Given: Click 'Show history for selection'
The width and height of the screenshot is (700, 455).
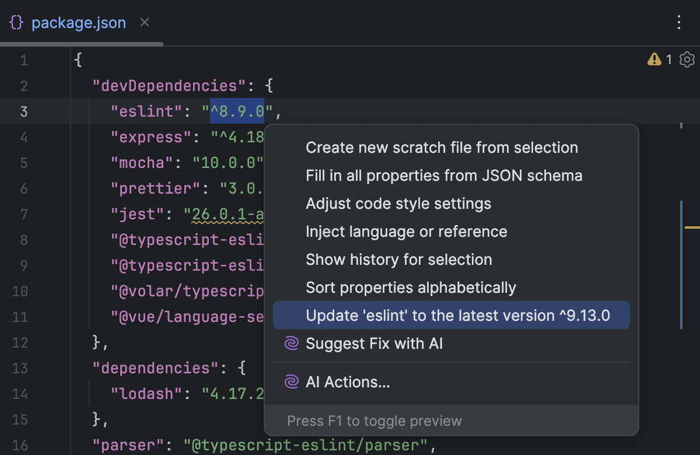Looking at the screenshot, I should [x=398, y=259].
